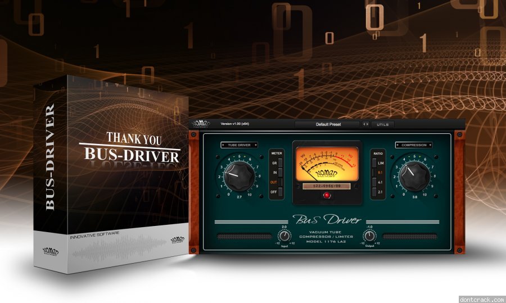Click the Bus-Driver product box image
This screenshot has width=506, height=303.
click(x=111, y=174)
